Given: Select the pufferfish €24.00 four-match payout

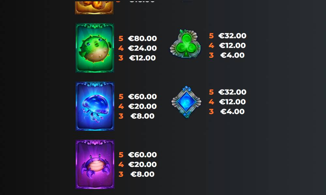Looking at the screenshot, I should pyautogui.click(x=142, y=48).
